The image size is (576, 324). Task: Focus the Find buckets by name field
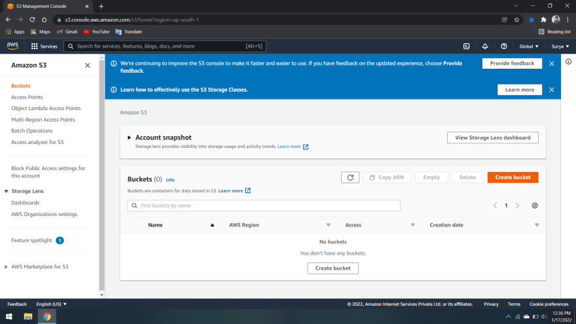264,206
